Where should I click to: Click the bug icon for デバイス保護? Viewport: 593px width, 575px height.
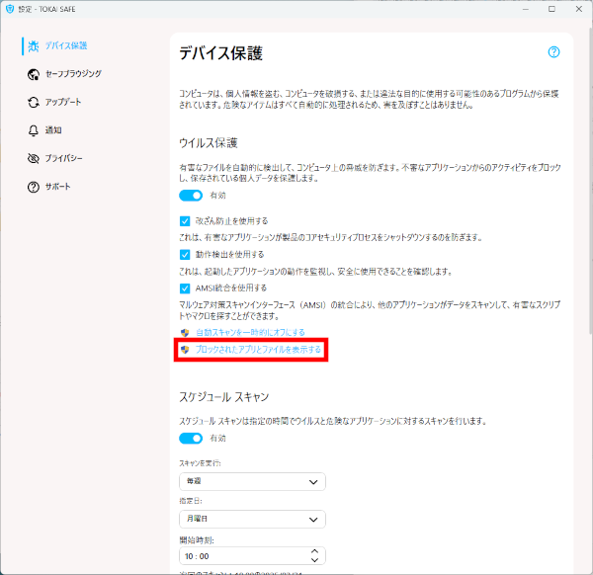34,45
